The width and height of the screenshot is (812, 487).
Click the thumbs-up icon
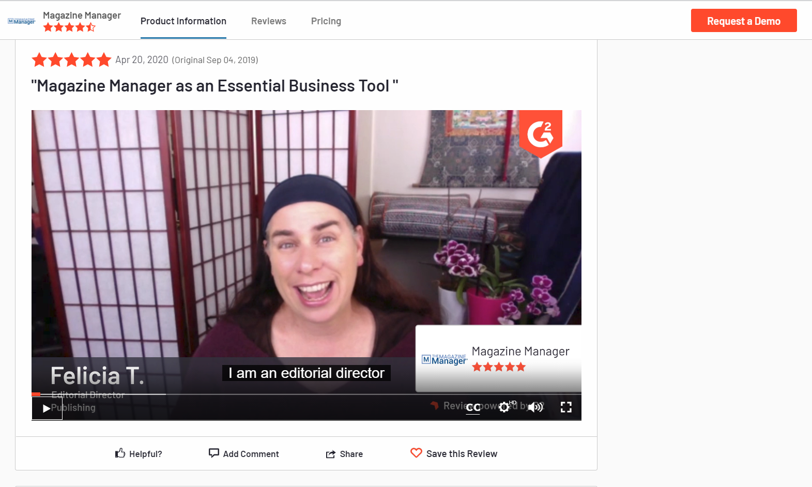pyautogui.click(x=120, y=453)
